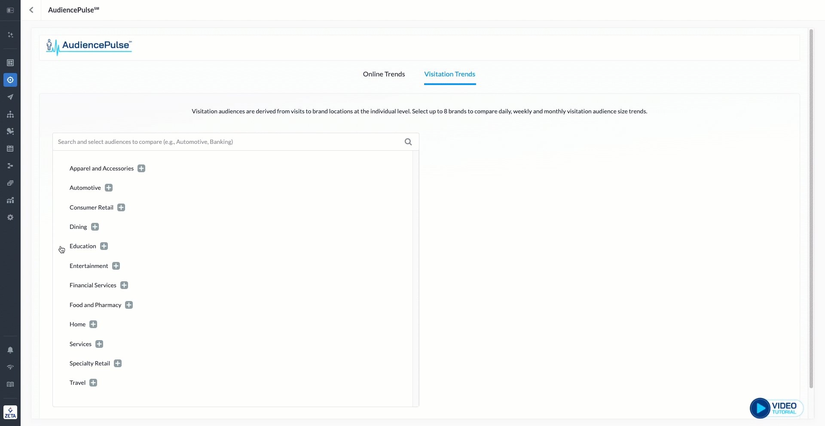The width and height of the screenshot is (825, 426).
Task: Click the AudiencePulse logo
Action: pyautogui.click(x=89, y=46)
